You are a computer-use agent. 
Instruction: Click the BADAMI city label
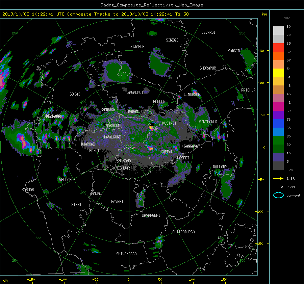(134, 111)
